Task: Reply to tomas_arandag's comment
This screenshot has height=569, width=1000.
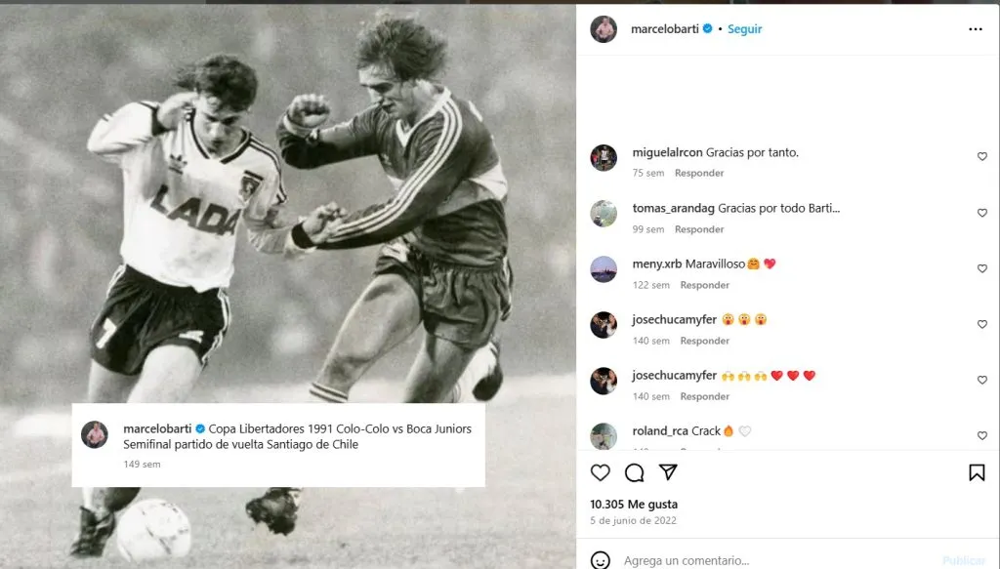Action: (699, 229)
